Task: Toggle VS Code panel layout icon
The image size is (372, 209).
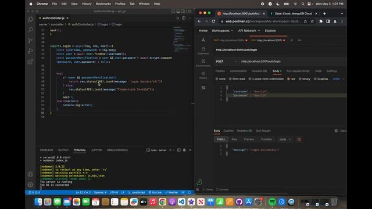Action: pyautogui.click(x=178, y=11)
